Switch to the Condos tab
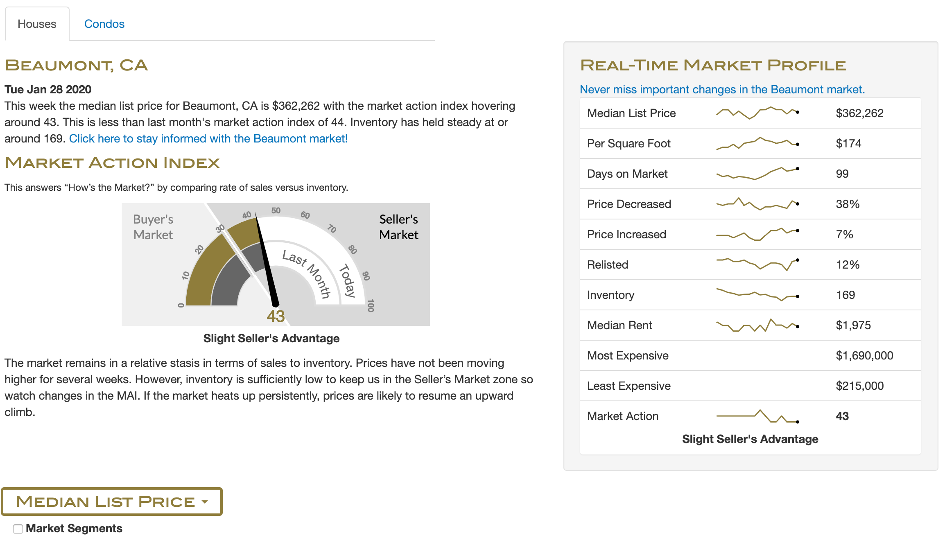Viewport: 945px width, 538px height. tap(104, 24)
